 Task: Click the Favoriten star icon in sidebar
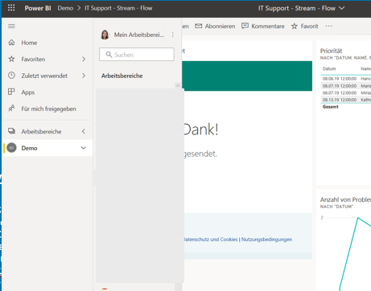point(11,59)
